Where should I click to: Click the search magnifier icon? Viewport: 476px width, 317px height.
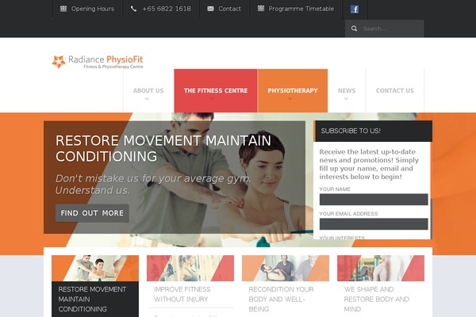pos(354,29)
